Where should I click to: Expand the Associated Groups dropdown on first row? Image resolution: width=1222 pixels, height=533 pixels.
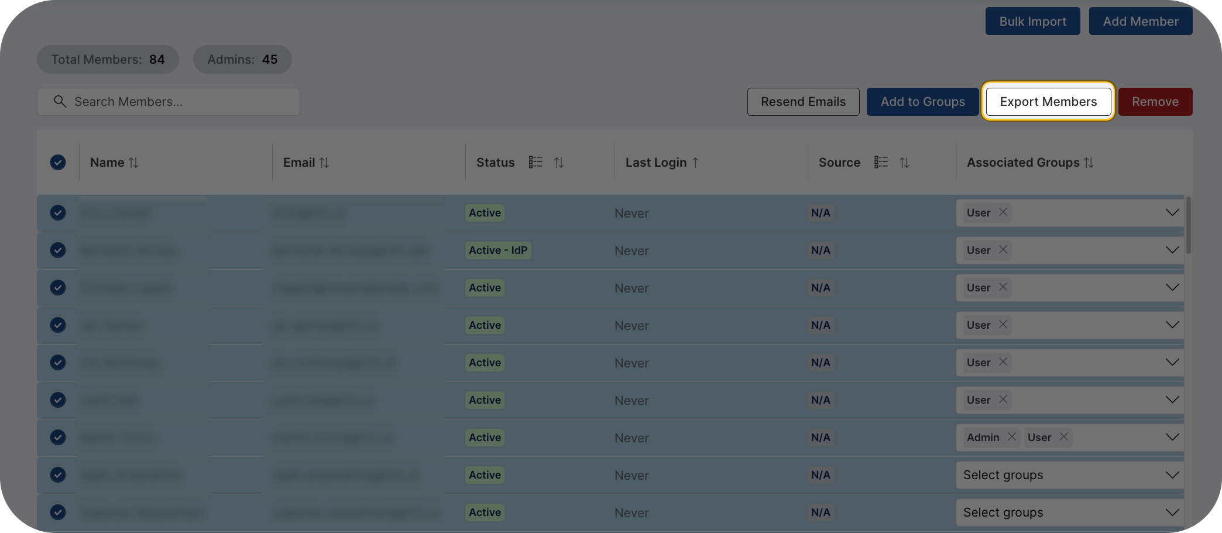pos(1172,212)
